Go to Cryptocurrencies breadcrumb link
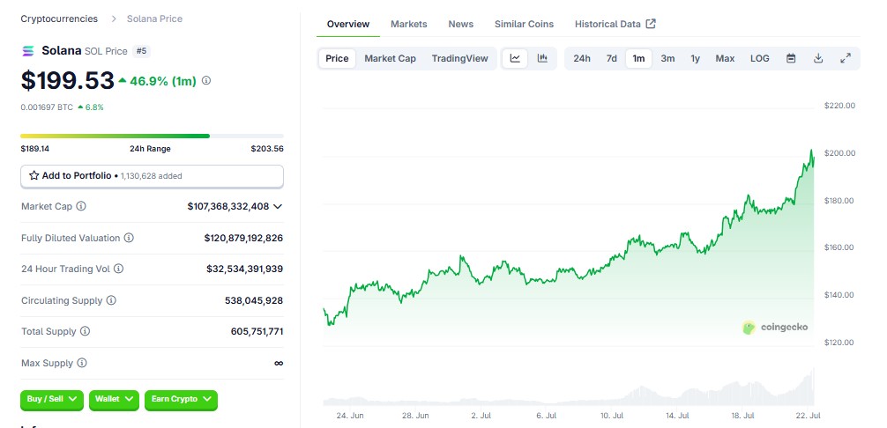887x428 pixels. tap(59, 18)
